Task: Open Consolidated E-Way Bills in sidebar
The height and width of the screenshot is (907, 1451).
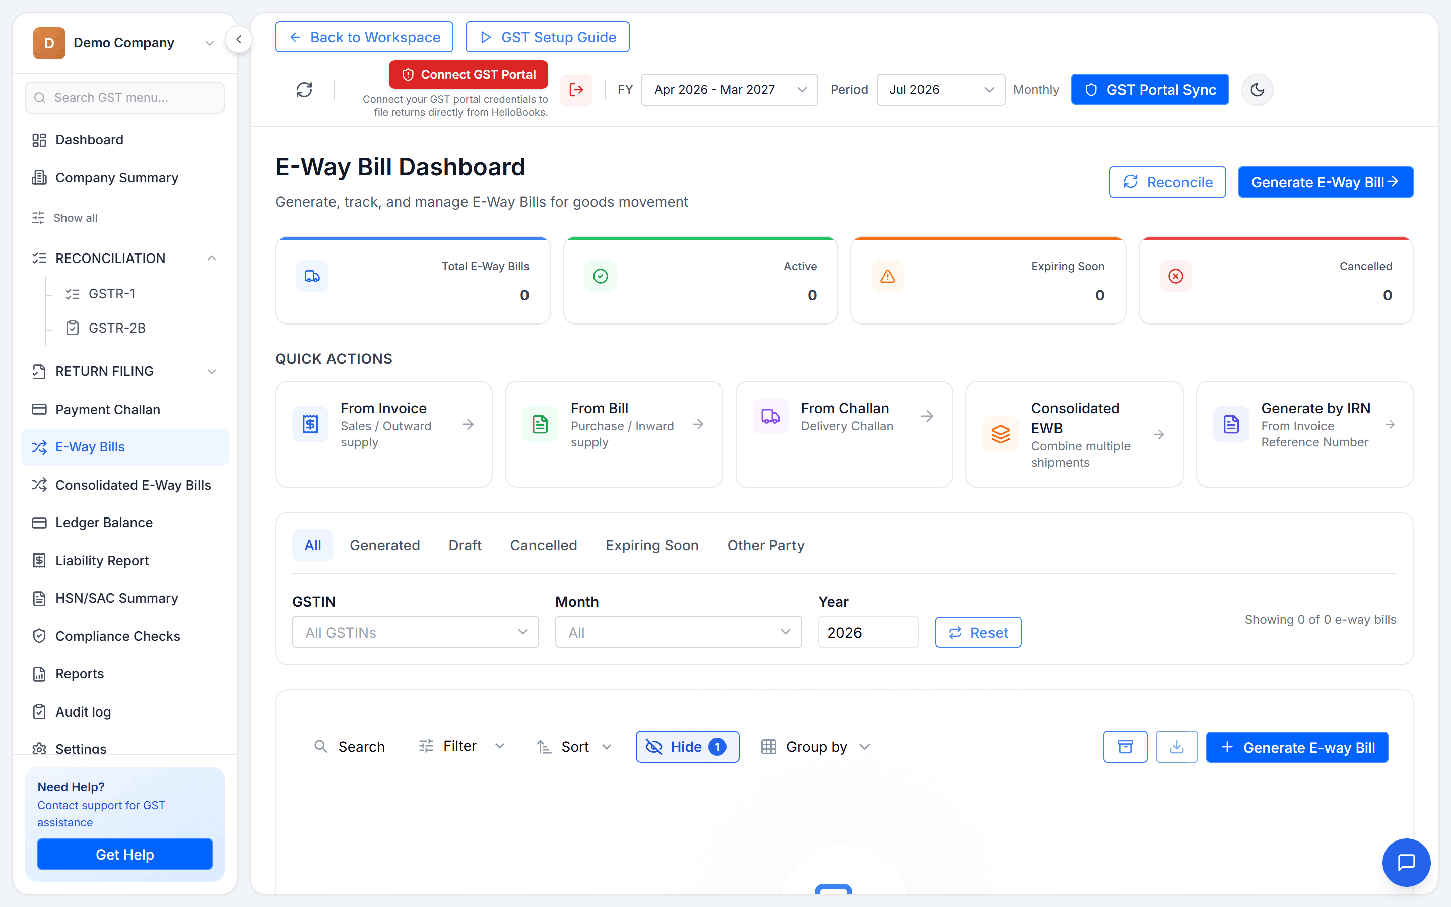Action: click(x=125, y=485)
